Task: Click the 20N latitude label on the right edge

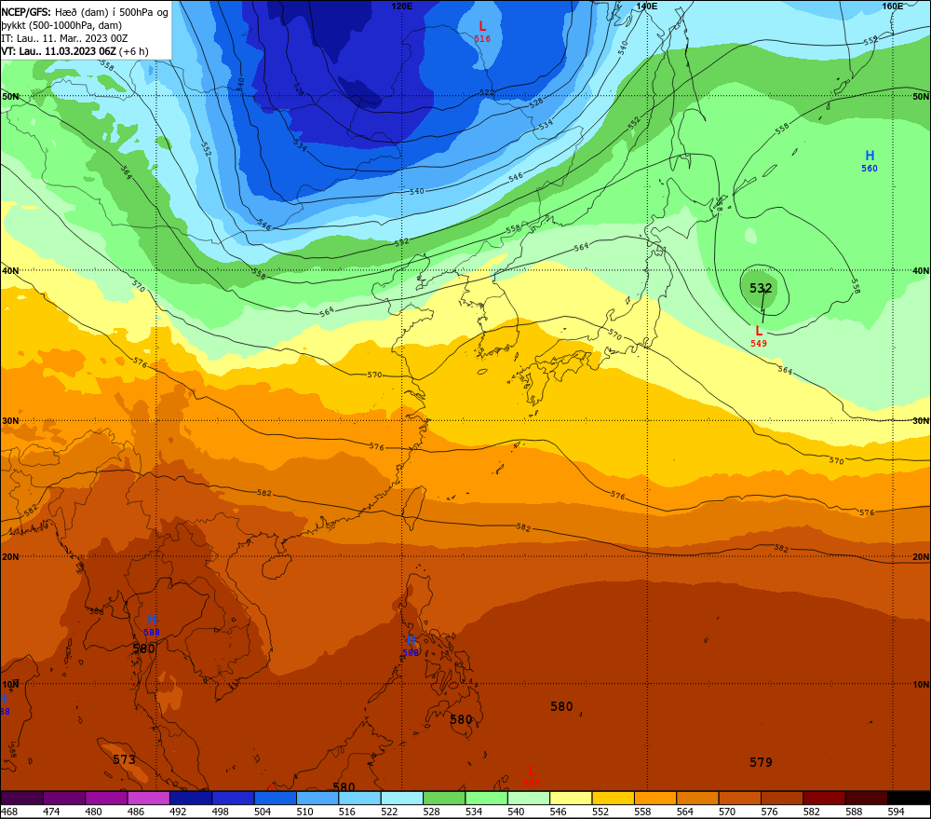Action: click(921, 557)
